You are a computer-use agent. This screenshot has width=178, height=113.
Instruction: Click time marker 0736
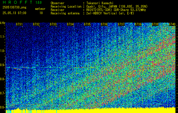(x=104, y=24)
